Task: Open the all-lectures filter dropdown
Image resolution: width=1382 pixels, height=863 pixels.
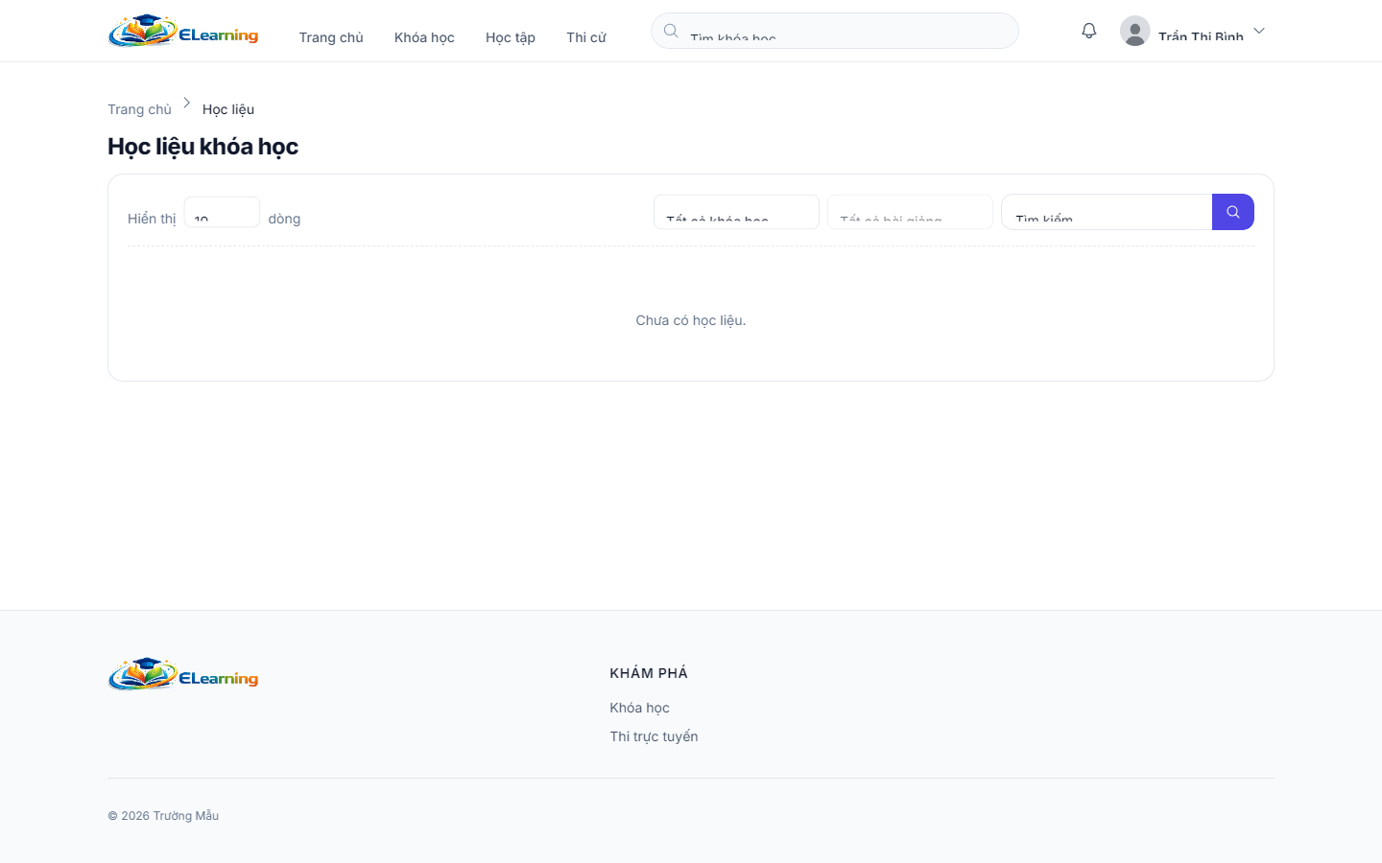Action: pyautogui.click(x=910, y=212)
